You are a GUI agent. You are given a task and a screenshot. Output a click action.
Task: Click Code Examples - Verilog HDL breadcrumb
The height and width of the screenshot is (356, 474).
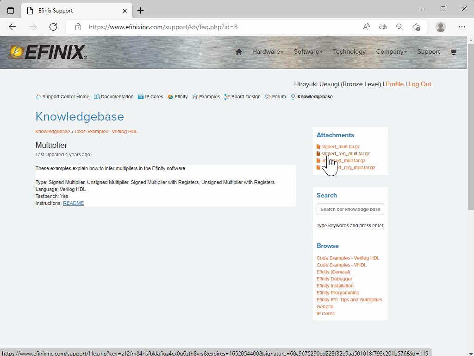pyautogui.click(x=106, y=131)
